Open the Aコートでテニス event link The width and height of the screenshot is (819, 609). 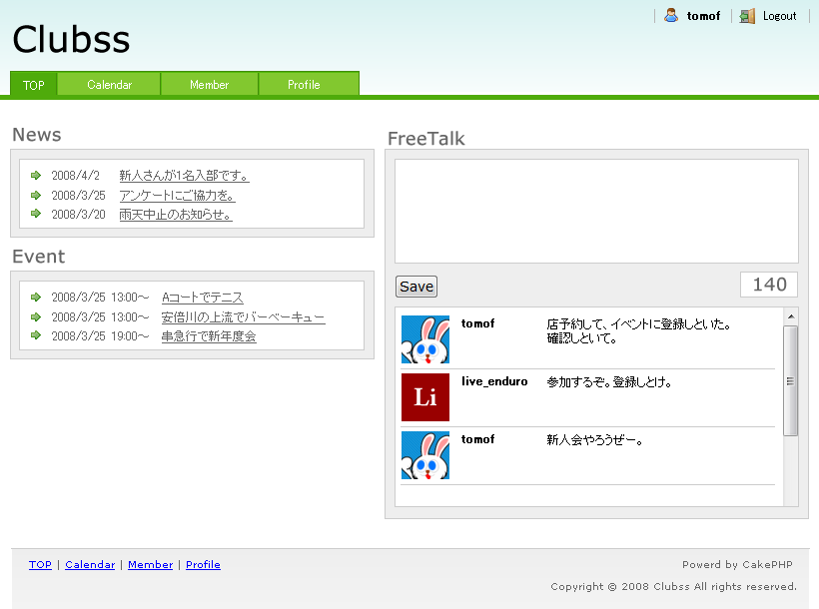pyautogui.click(x=202, y=298)
